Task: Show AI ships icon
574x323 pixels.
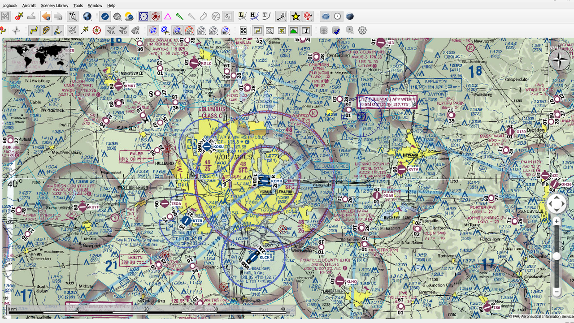Action: tap(135, 30)
